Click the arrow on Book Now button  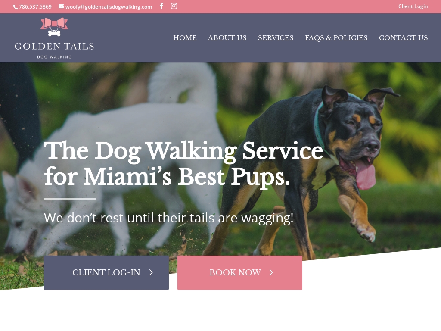(x=271, y=272)
